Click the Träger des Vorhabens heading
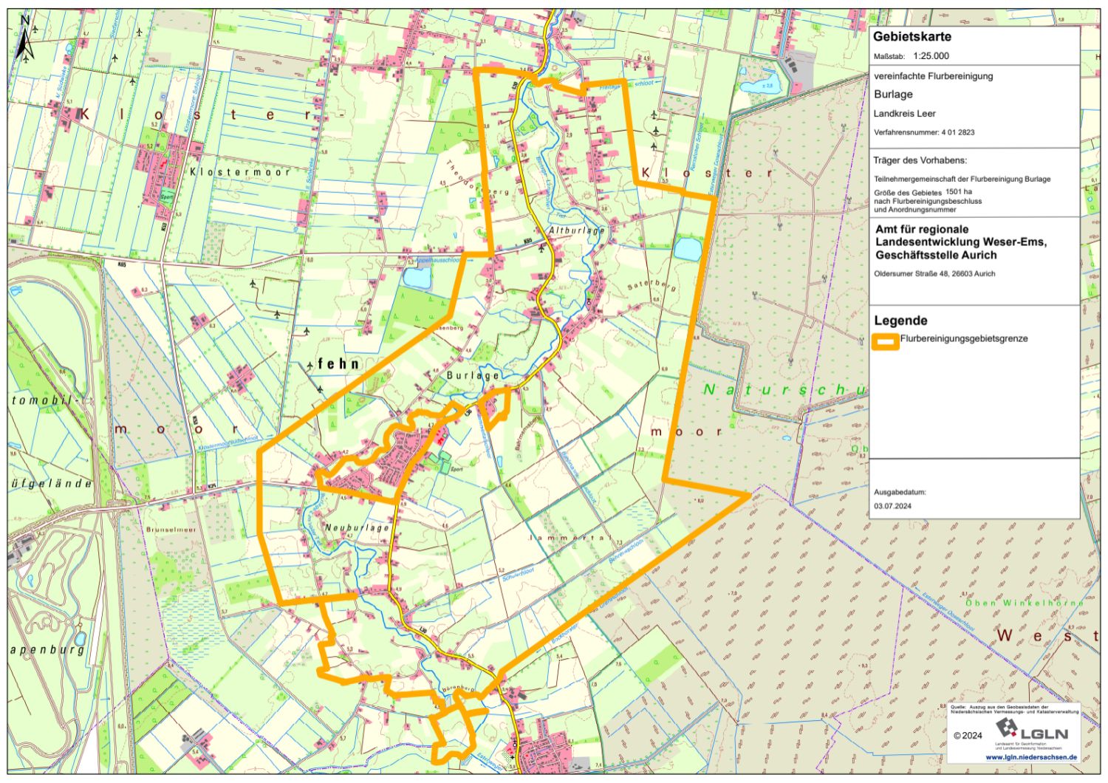 [x=920, y=160]
